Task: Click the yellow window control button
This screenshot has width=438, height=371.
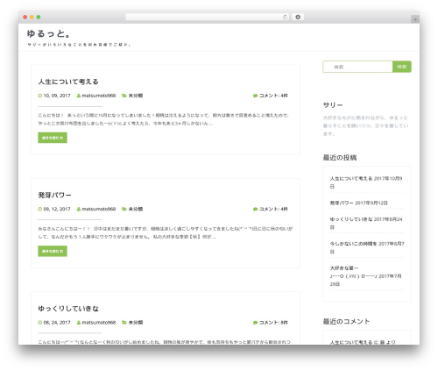Action: click(x=32, y=17)
